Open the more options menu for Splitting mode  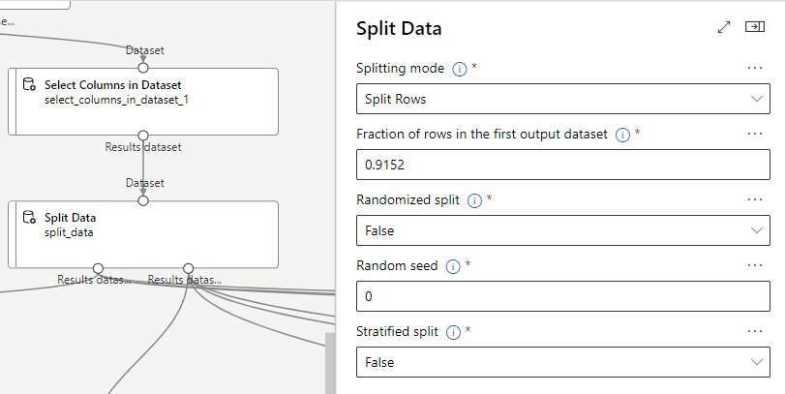pos(756,69)
